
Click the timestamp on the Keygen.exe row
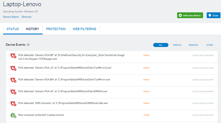point(203,55)
